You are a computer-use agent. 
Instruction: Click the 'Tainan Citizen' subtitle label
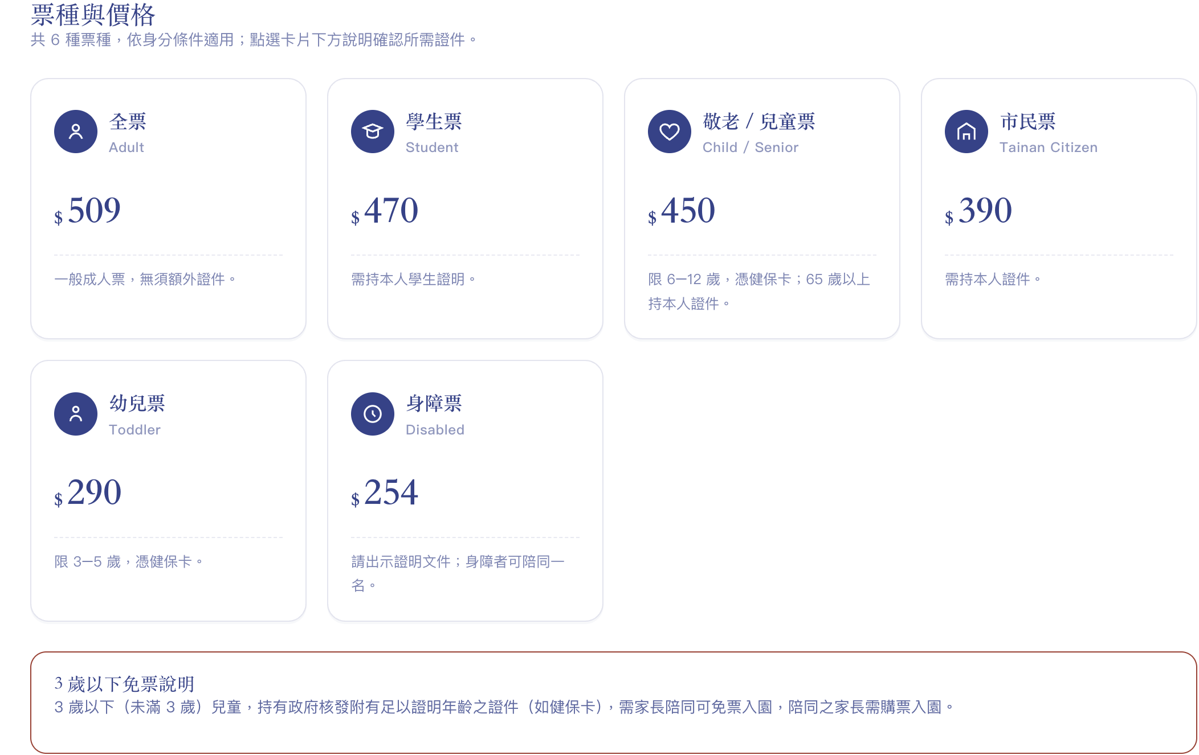point(1049,147)
